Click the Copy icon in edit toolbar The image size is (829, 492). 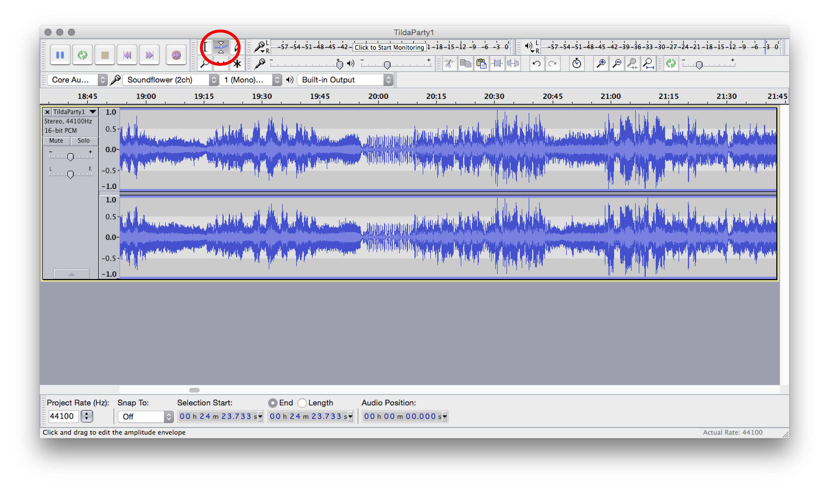point(465,63)
